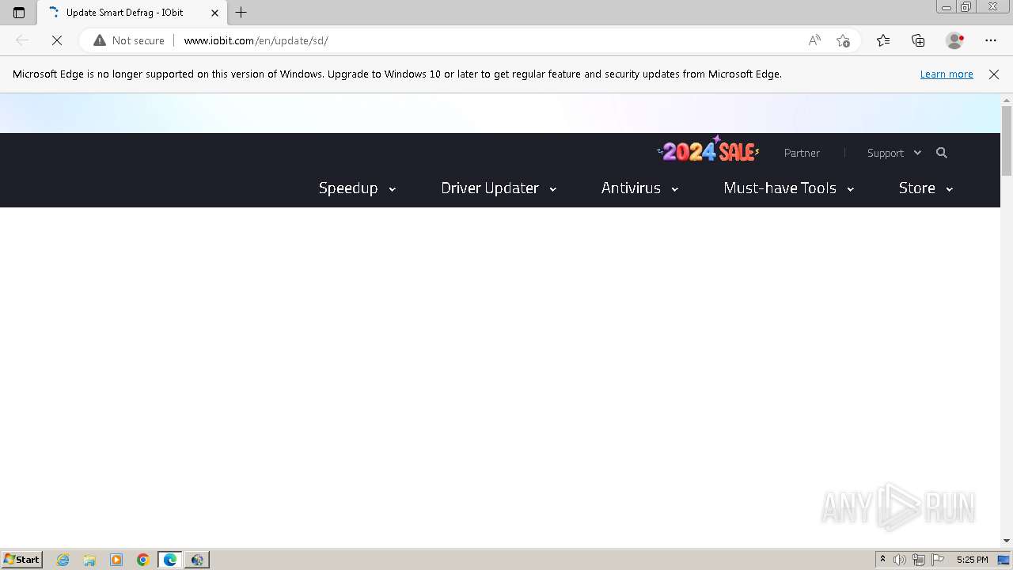Expand the Driver Updater menu
The height and width of the screenshot is (570, 1013).
click(x=499, y=188)
